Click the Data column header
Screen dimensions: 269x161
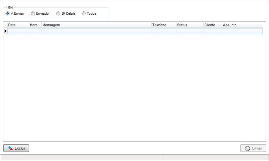[x=18, y=25]
